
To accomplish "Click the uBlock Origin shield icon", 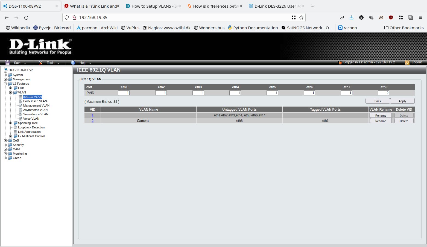I will click(x=391, y=17).
